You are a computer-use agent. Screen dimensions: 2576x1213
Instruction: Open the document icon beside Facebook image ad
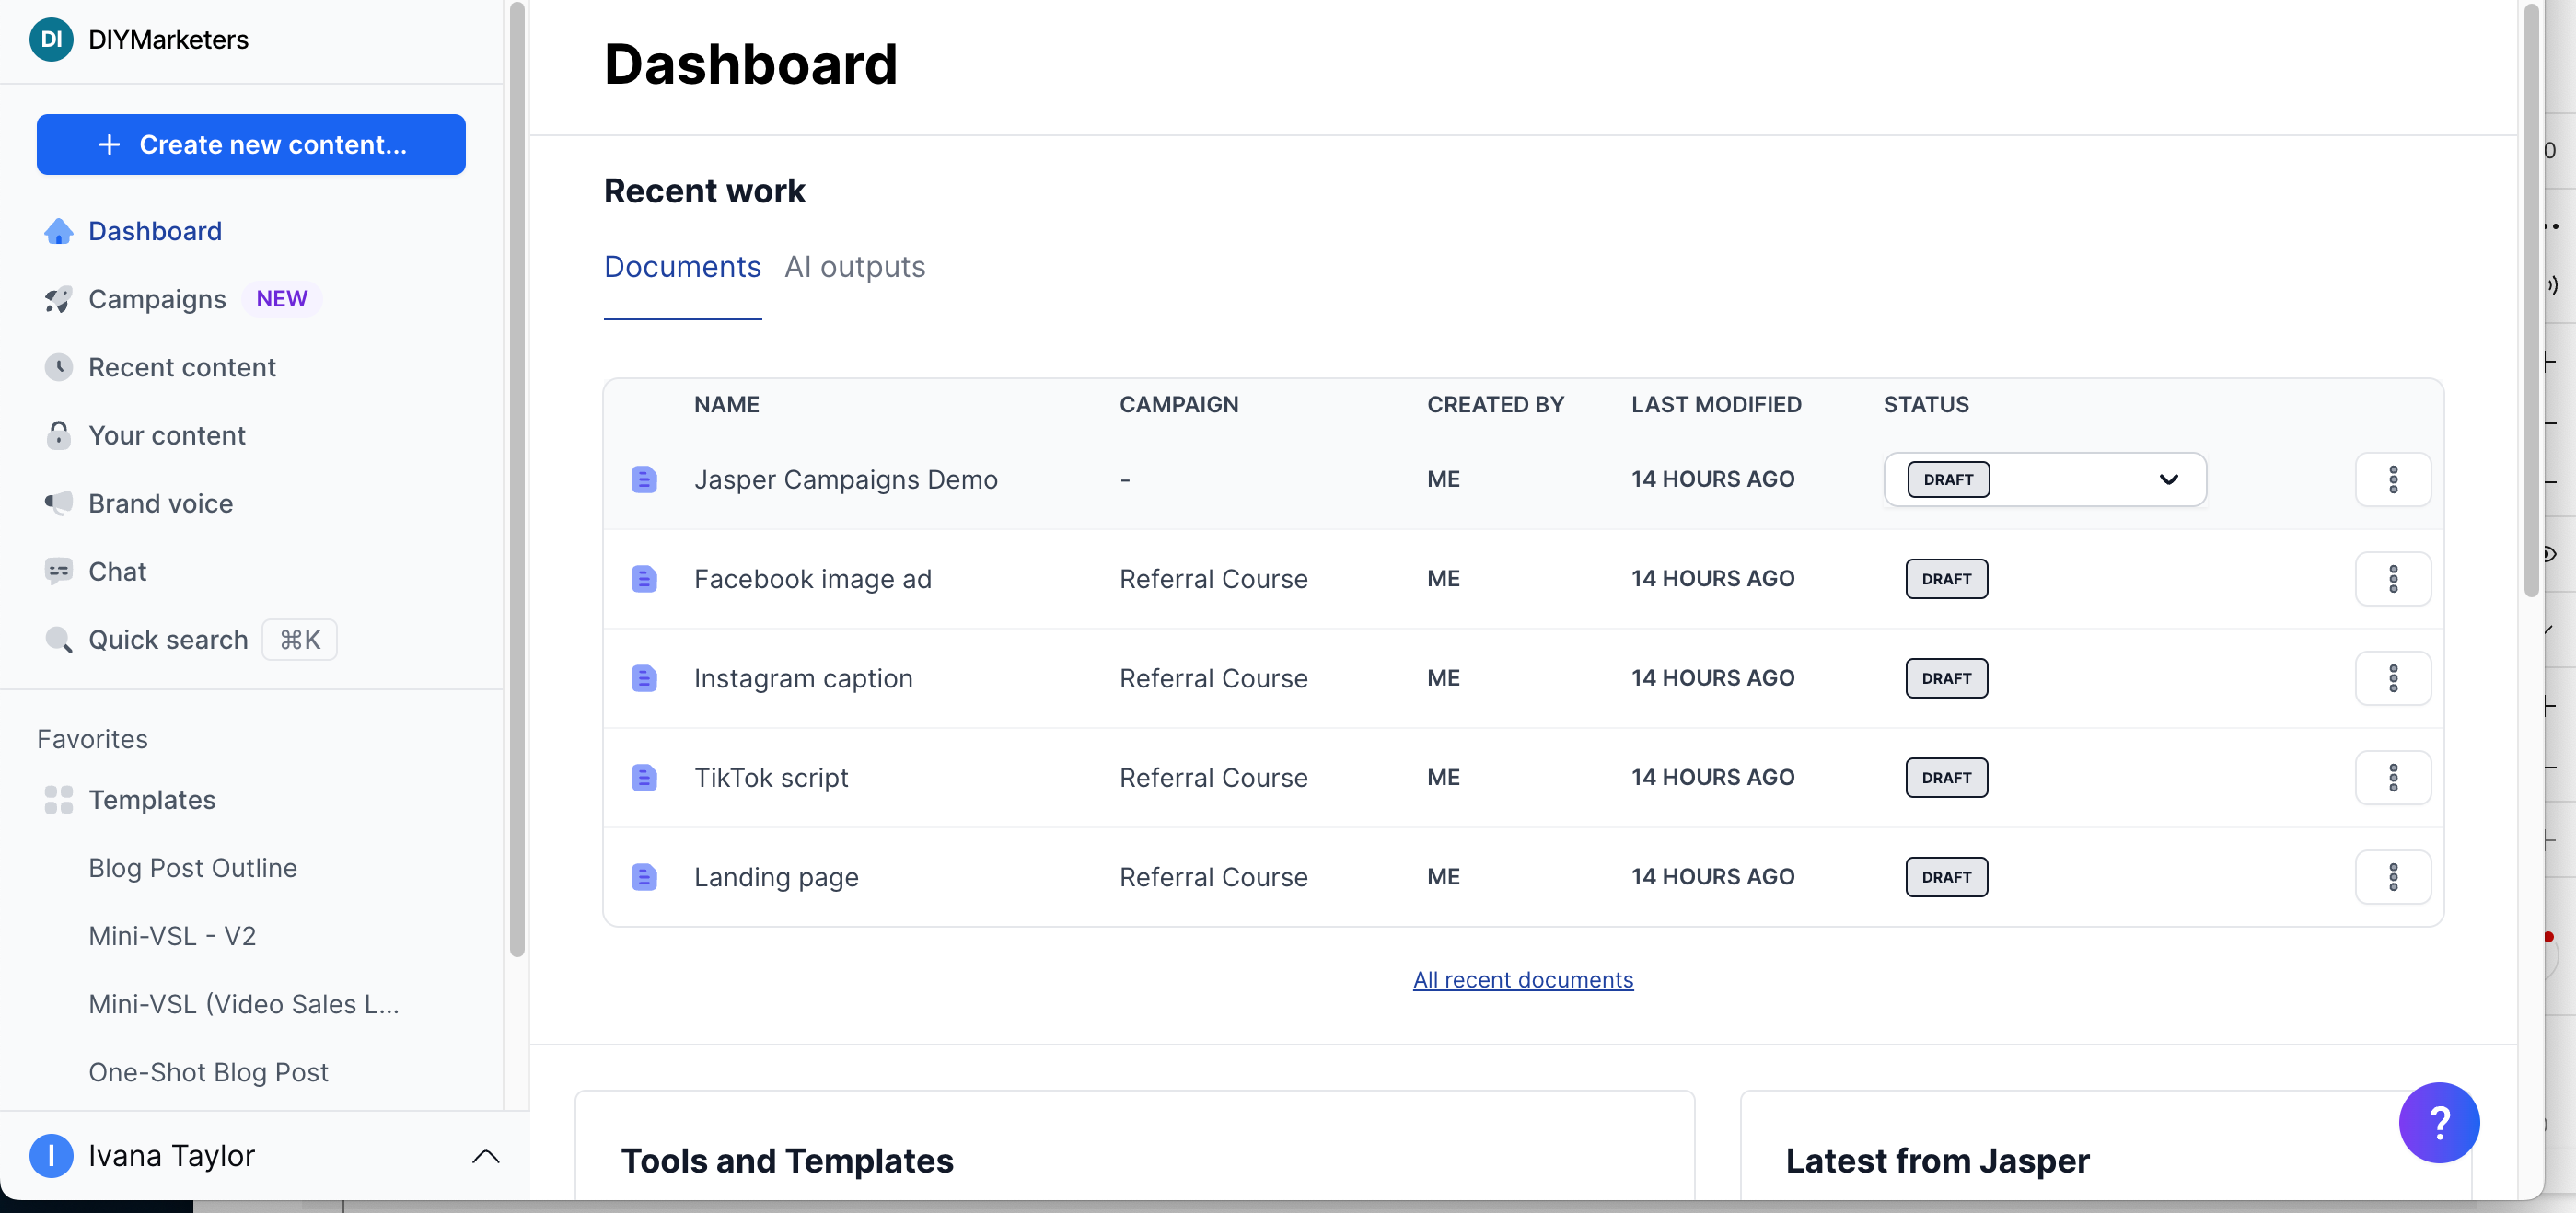pos(645,578)
